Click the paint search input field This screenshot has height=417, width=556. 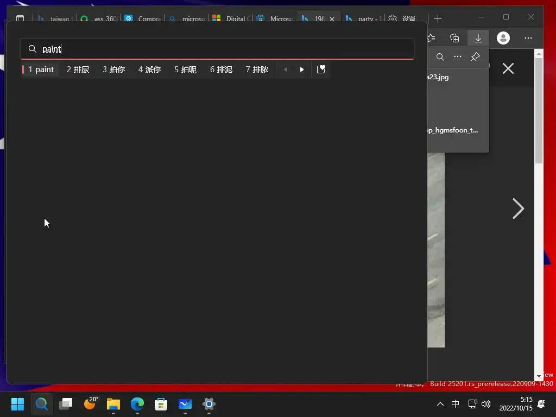coord(217,49)
